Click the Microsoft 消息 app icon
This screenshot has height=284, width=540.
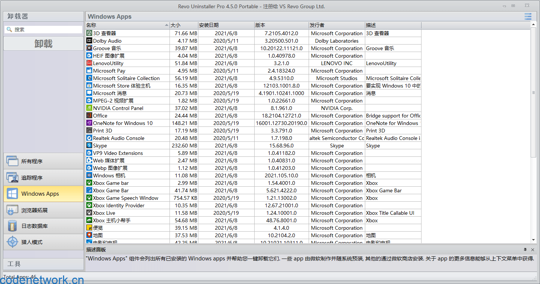point(89,93)
